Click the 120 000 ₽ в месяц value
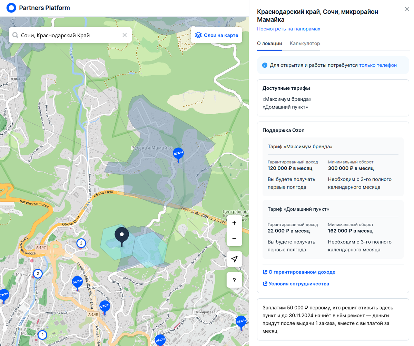This screenshot has width=414, height=346. click(290, 168)
